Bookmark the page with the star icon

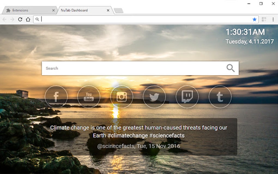(254, 19)
